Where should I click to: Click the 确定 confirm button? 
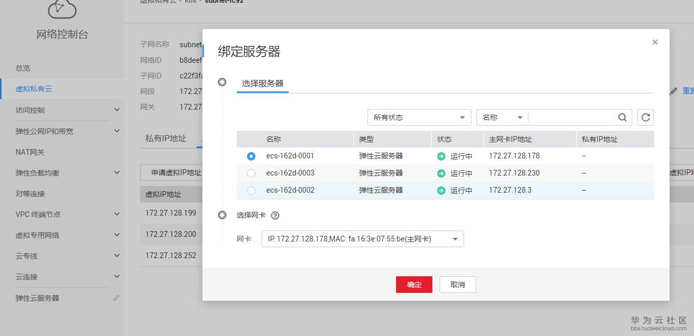[x=414, y=285]
